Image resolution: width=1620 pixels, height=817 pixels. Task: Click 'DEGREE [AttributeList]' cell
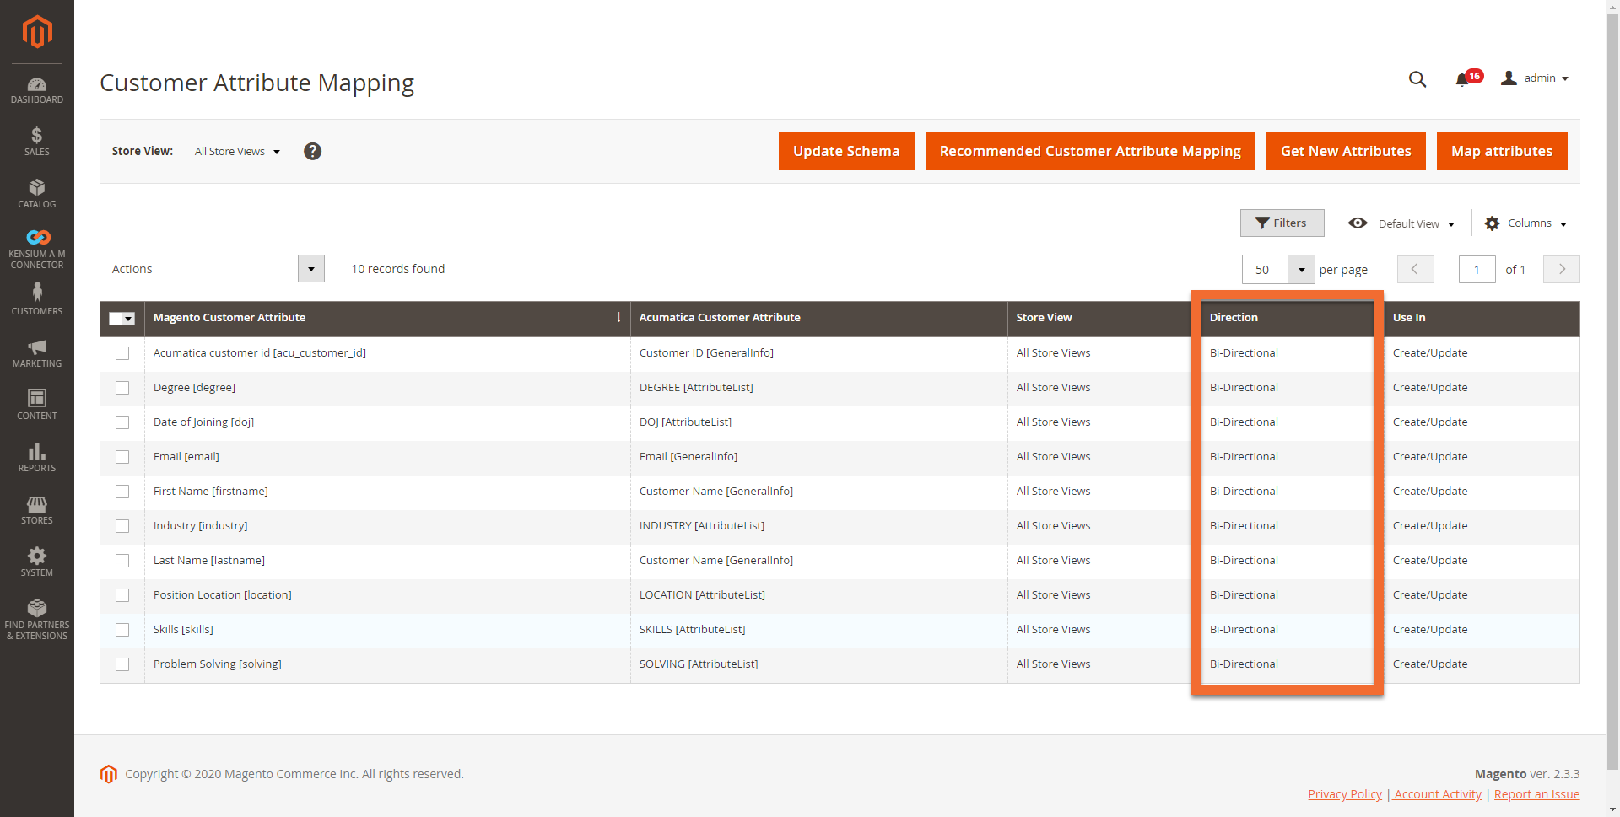pos(696,388)
